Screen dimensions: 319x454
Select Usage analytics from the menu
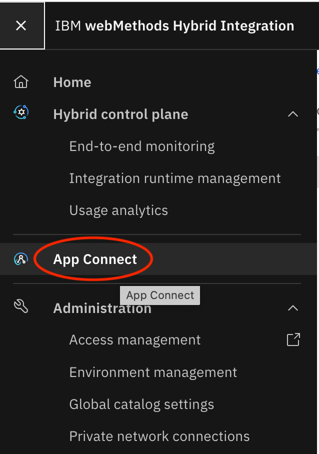118,210
